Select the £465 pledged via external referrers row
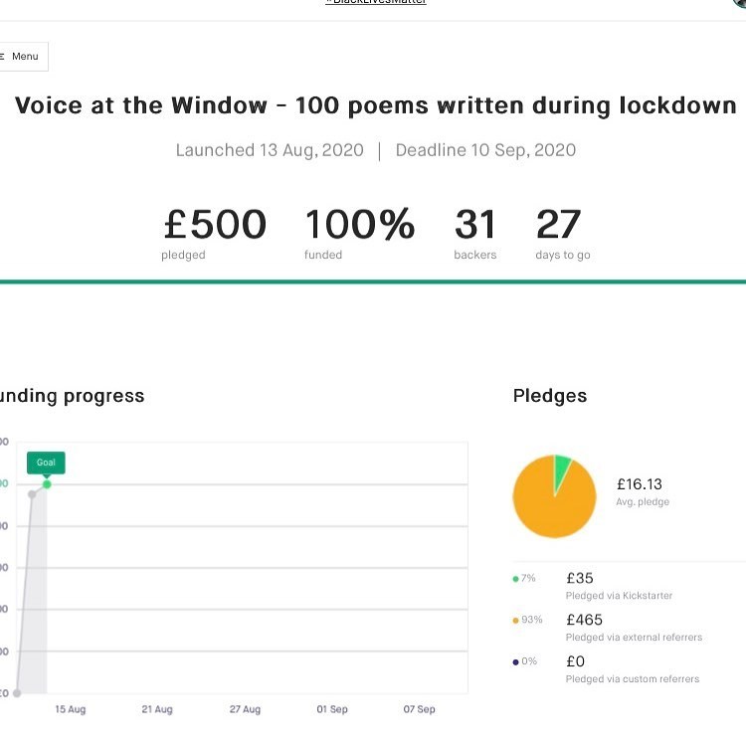Image resolution: width=746 pixels, height=746 pixels. (634, 628)
